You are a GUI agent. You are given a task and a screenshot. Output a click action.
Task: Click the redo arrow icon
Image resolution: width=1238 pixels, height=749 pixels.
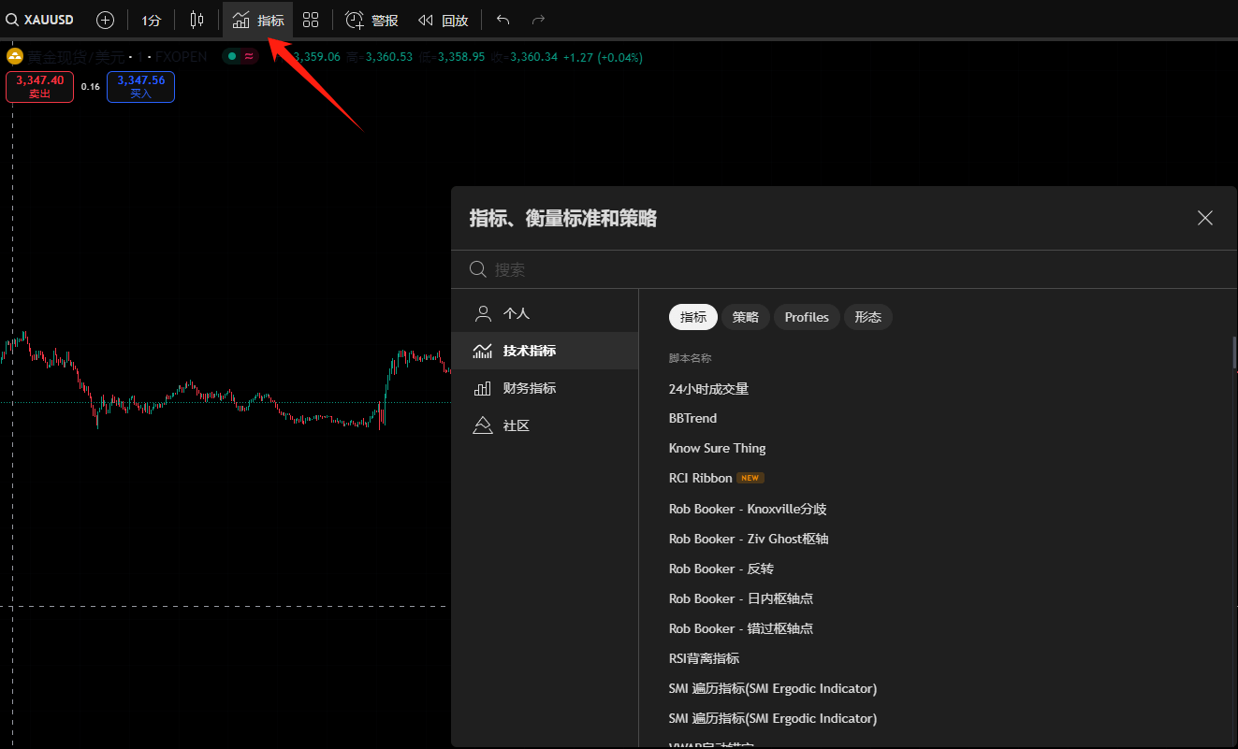[x=538, y=20]
